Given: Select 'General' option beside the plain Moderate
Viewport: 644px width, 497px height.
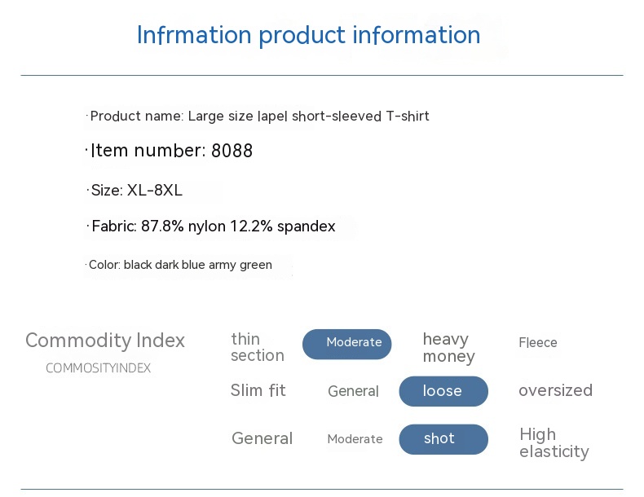Looking at the screenshot, I should [x=262, y=438].
